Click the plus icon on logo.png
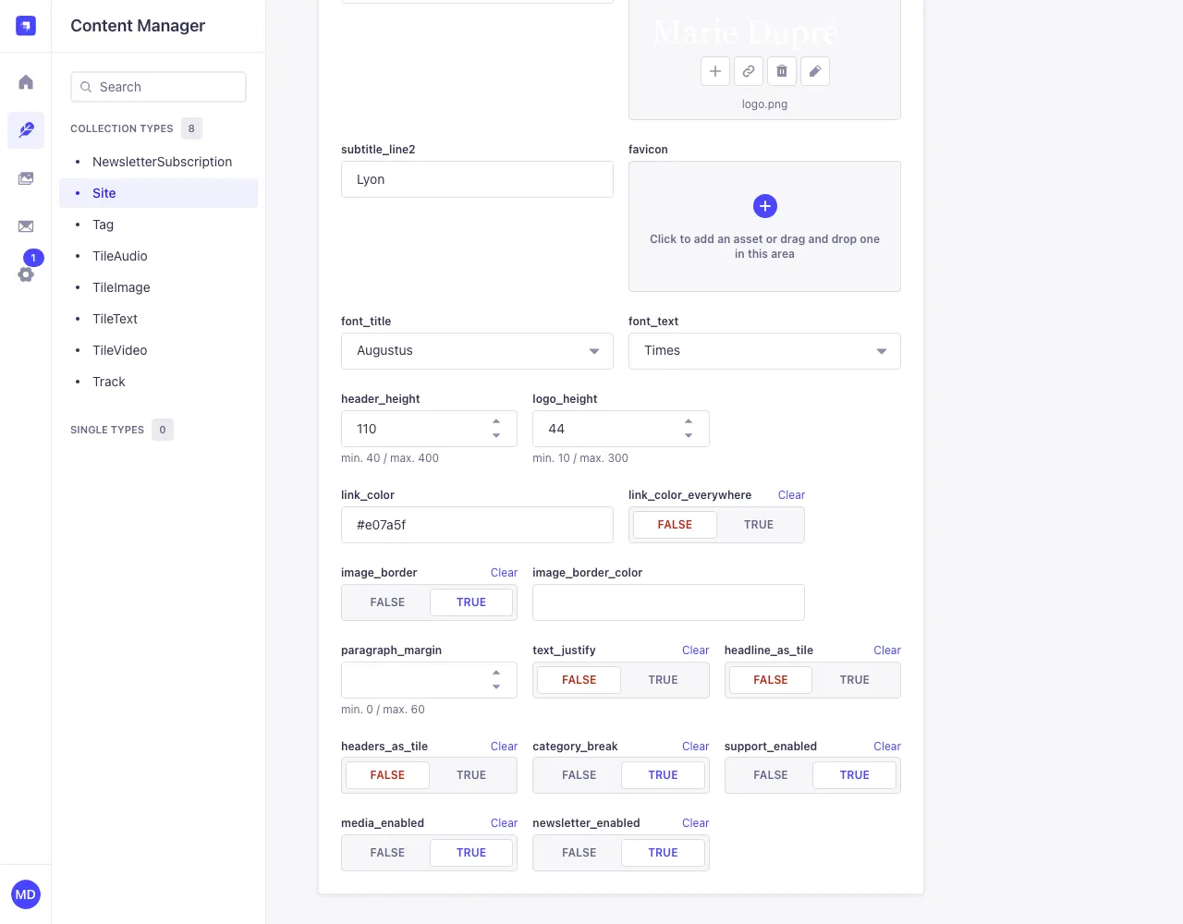The width and height of the screenshot is (1183, 924). tap(715, 71)
